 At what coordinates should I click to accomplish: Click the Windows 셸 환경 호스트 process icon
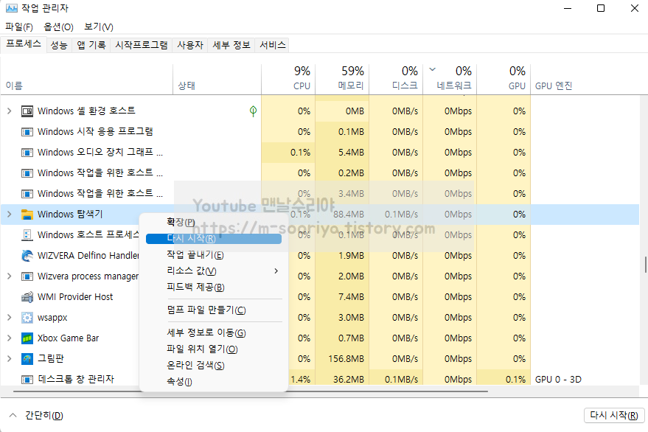[27, 111]
